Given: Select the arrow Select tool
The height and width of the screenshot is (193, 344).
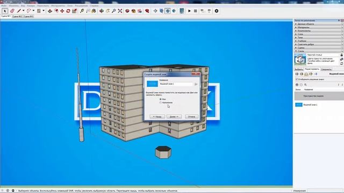Looking at the screenshot, I should pos(5,11).
